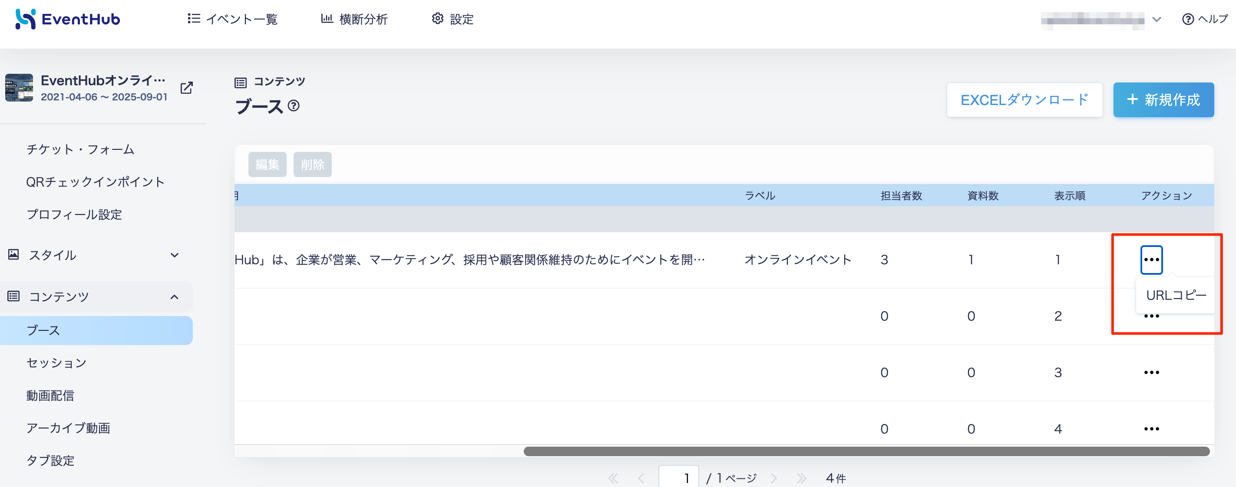This screenshot has width=1236, height=487.
Task: Click the 担当者数 column header
Action: 901,196
